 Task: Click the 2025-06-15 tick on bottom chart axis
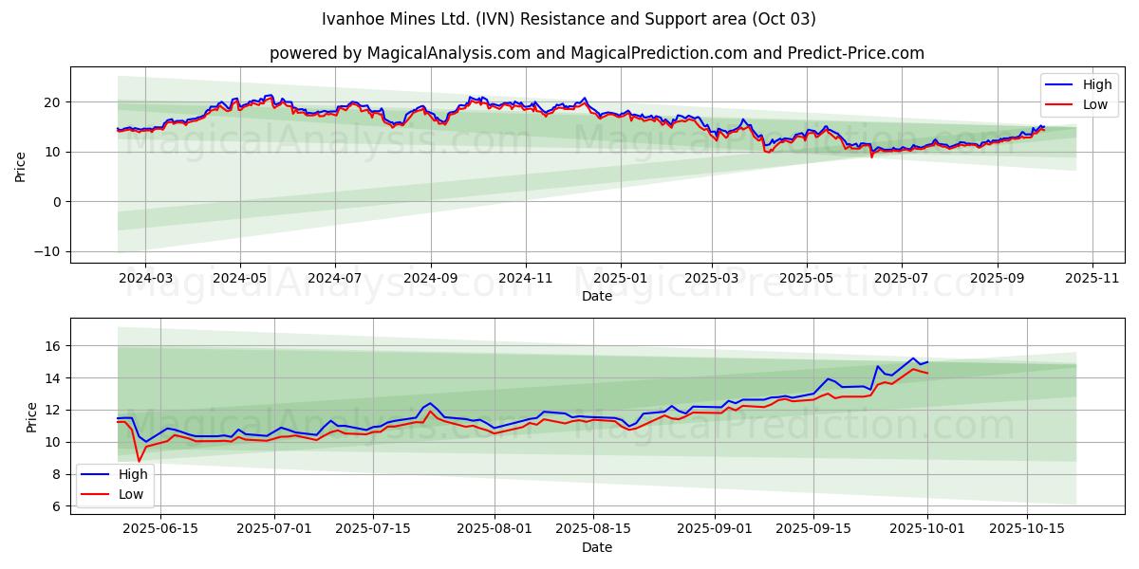(x=160, y=529)
